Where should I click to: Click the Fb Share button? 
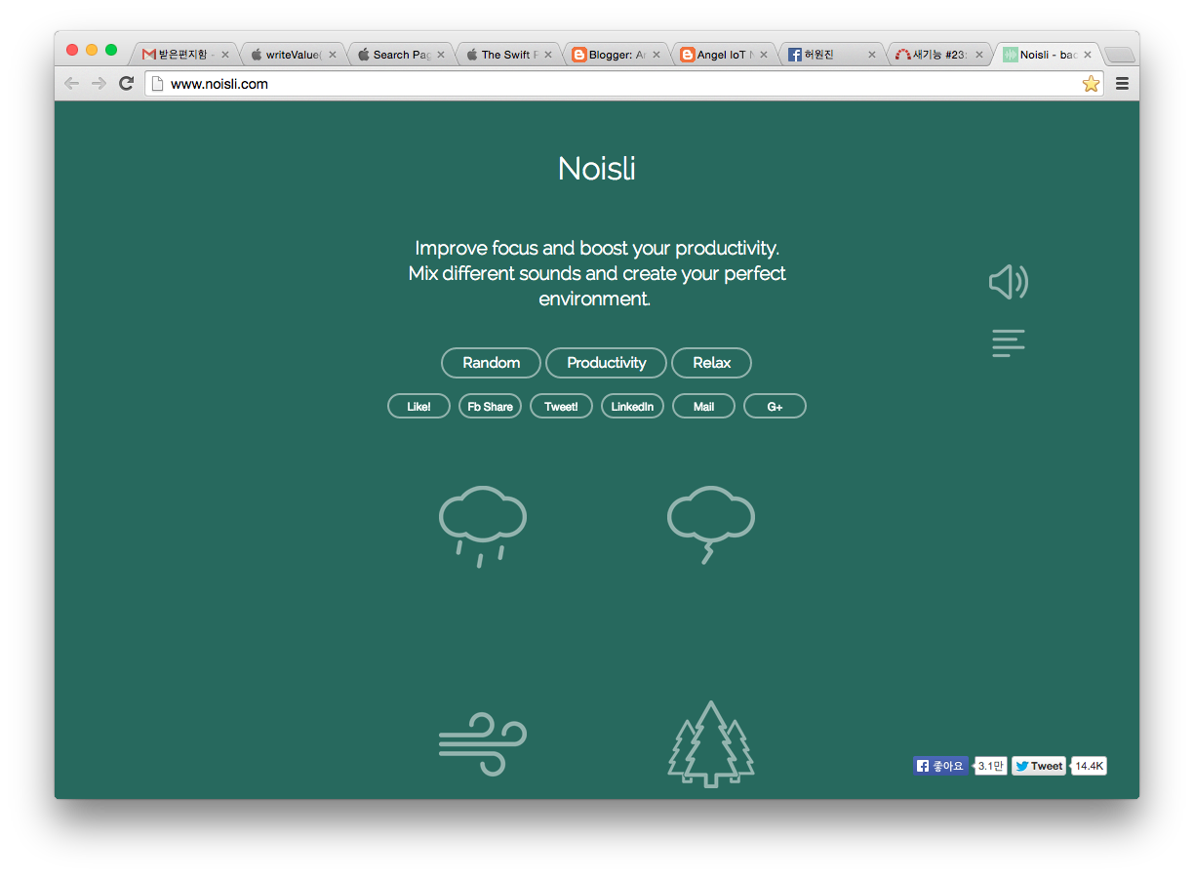click(x=490, y=407)
